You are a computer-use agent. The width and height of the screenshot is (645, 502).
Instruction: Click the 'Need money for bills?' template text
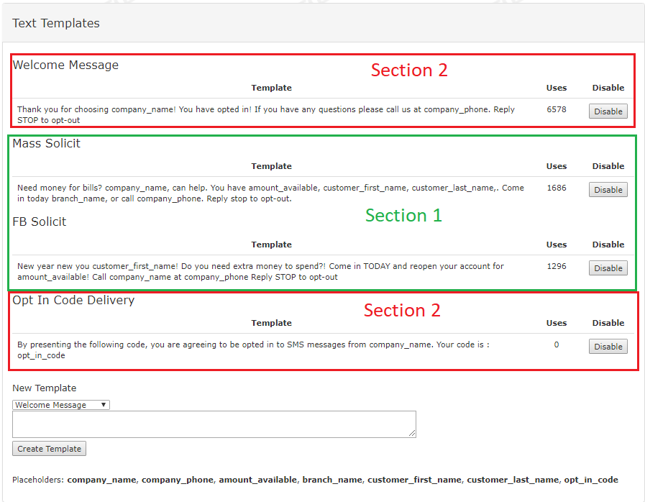(270, 193)
